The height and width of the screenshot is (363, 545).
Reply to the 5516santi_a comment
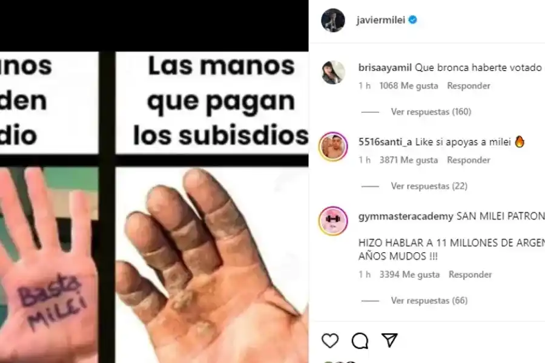(469, 160)
